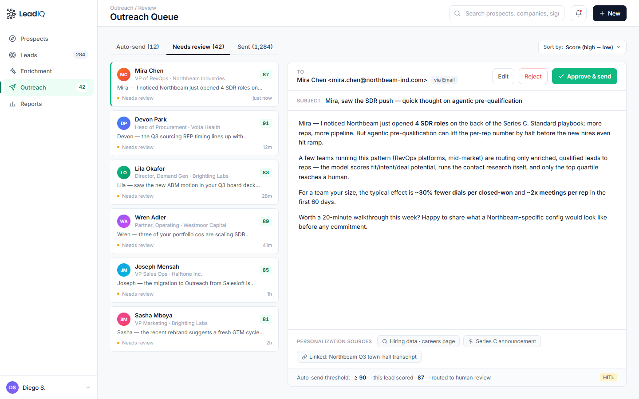Screen dimensions: 639x399
Task: Click 'Director, Demand Gen · Brightling Labs' text
Action: [181, 176]
